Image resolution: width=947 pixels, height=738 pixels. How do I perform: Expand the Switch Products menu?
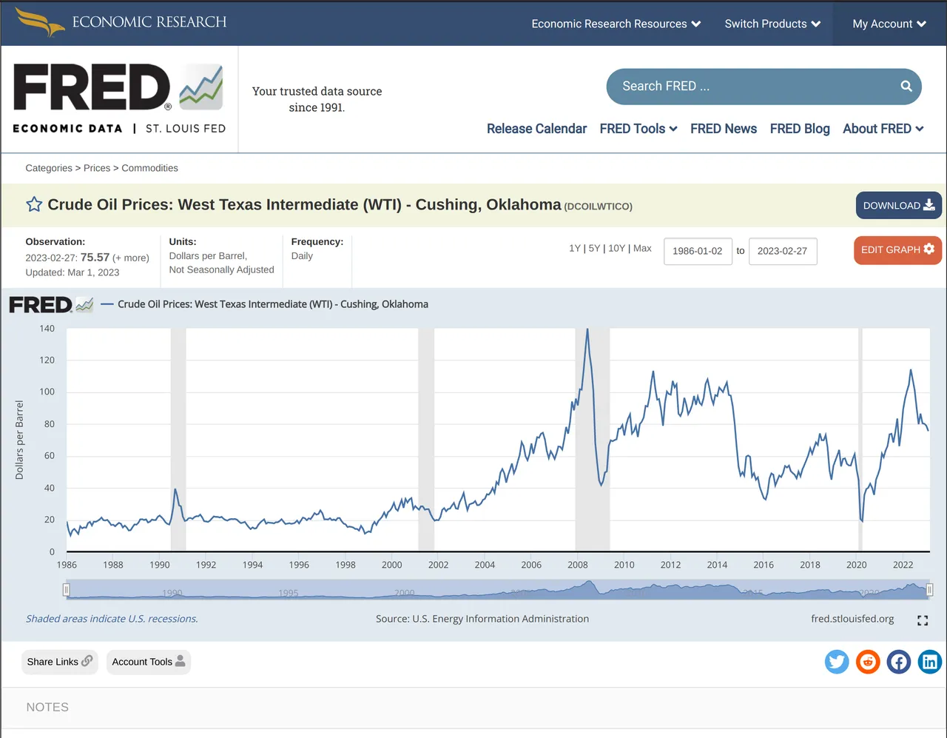point(772,24)
